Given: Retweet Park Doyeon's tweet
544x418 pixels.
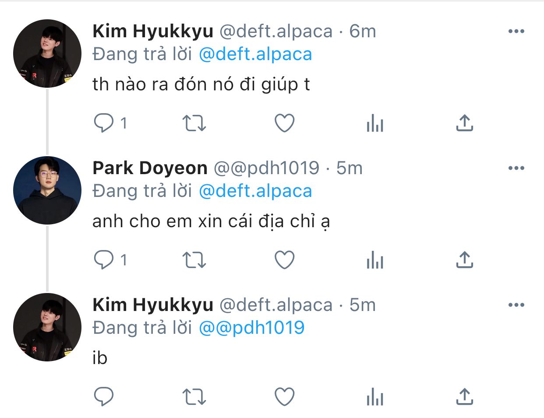Looking at the screenshot, I should [194, 260].
